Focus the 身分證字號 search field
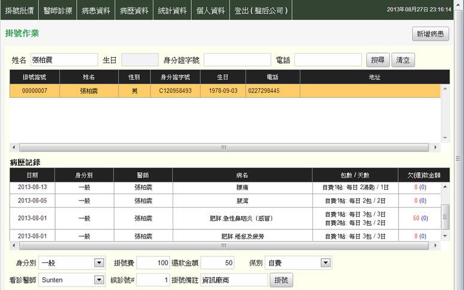 click(x=237, y=60)
